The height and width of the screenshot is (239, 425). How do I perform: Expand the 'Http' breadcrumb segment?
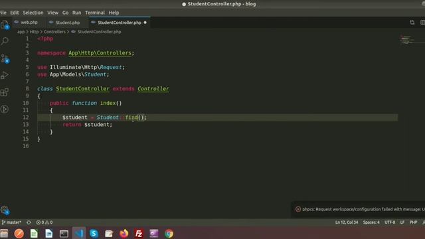coord(34,32)
